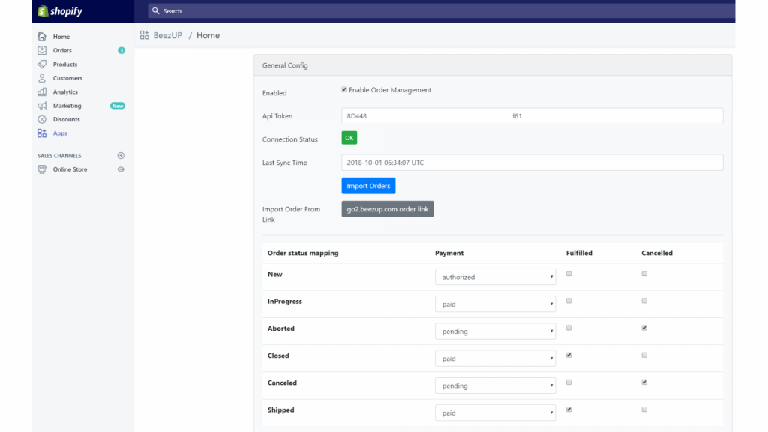Image resolution: width=768 pixels, height=432 pixels.
Task: Click the General Config panel header
Action: tap(493, 65)
